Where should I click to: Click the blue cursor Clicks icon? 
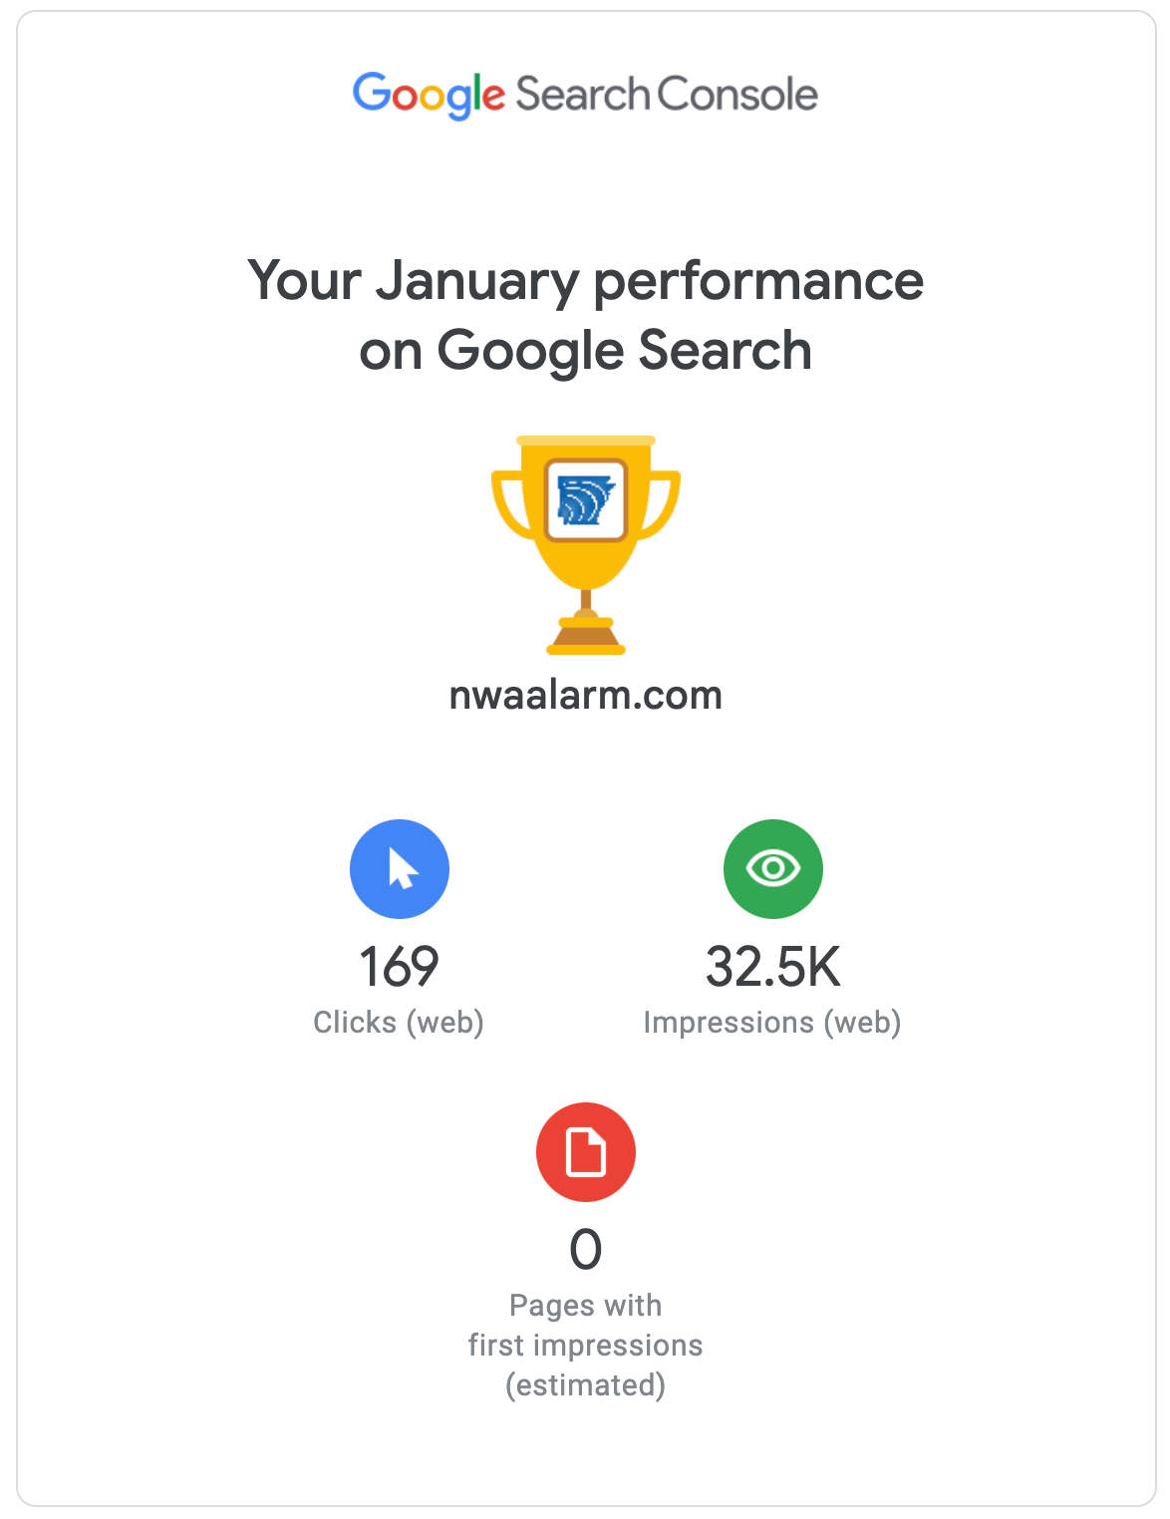click(x=400, y=869)
